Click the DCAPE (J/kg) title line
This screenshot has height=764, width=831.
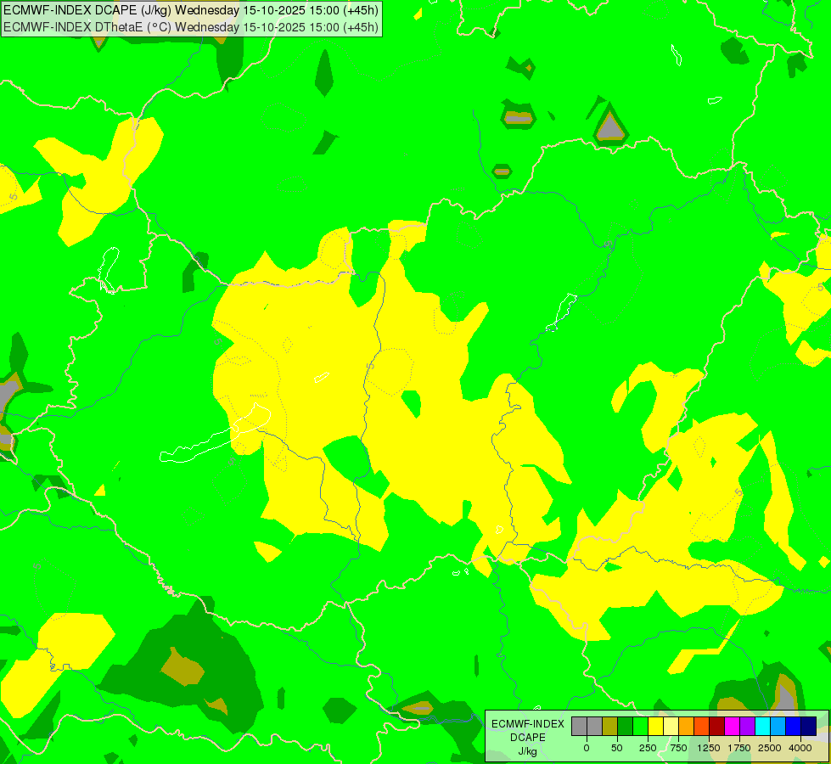coord(191,10)
